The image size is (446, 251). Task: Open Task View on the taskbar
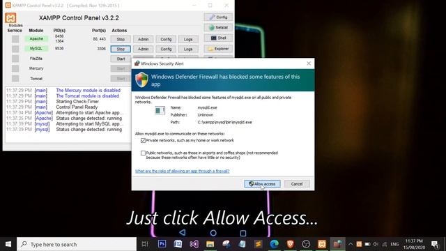tap(145, 244)
